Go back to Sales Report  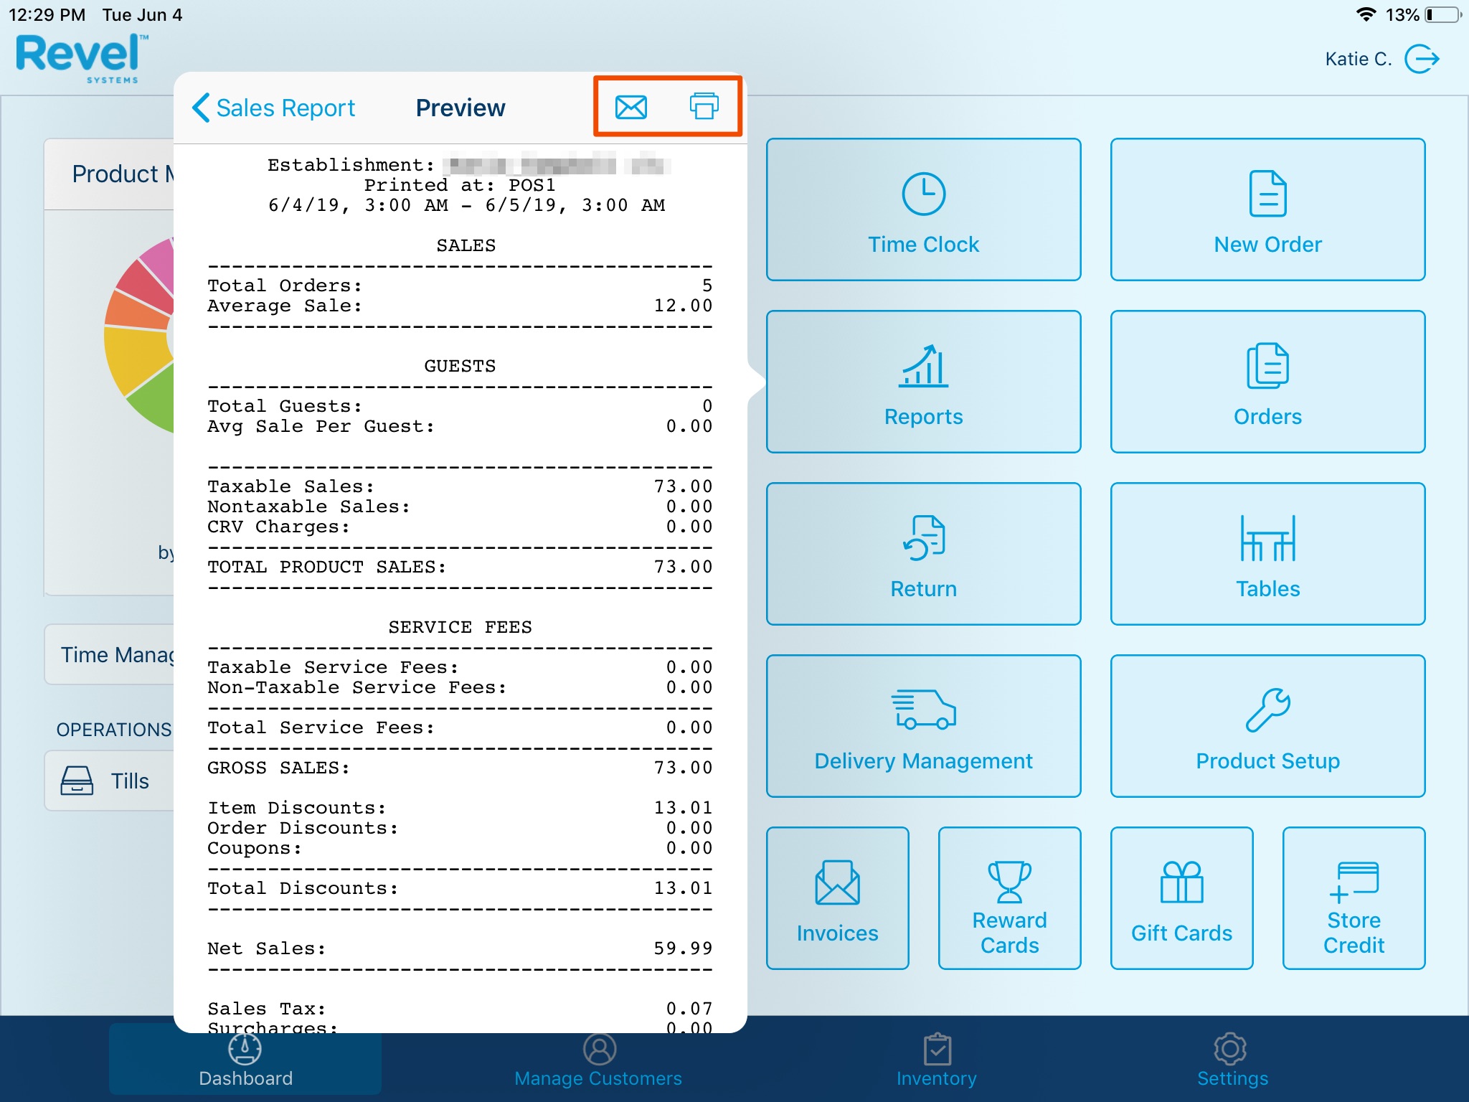coord(273,108)
